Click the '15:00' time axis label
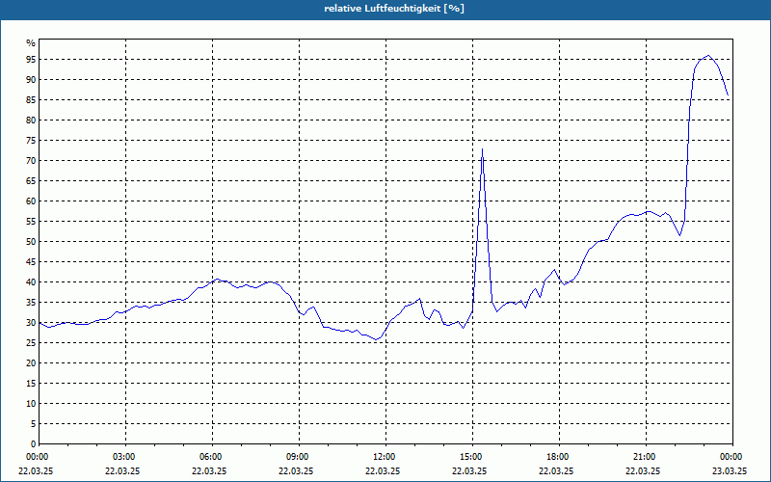The image size is (771, 482). [472, 457]
